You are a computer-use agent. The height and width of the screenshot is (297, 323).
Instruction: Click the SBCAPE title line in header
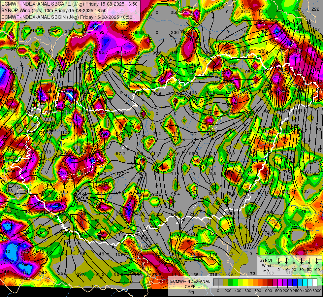(x=69, y=4)
